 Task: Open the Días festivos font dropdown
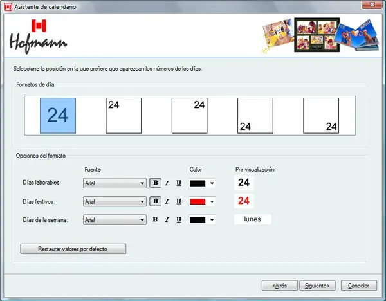(x=115, y=201)
